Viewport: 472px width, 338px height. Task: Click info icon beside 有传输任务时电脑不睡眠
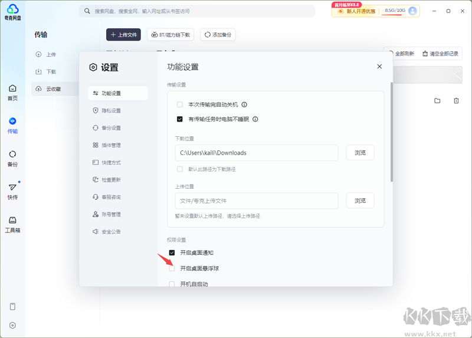pos(255,119)
